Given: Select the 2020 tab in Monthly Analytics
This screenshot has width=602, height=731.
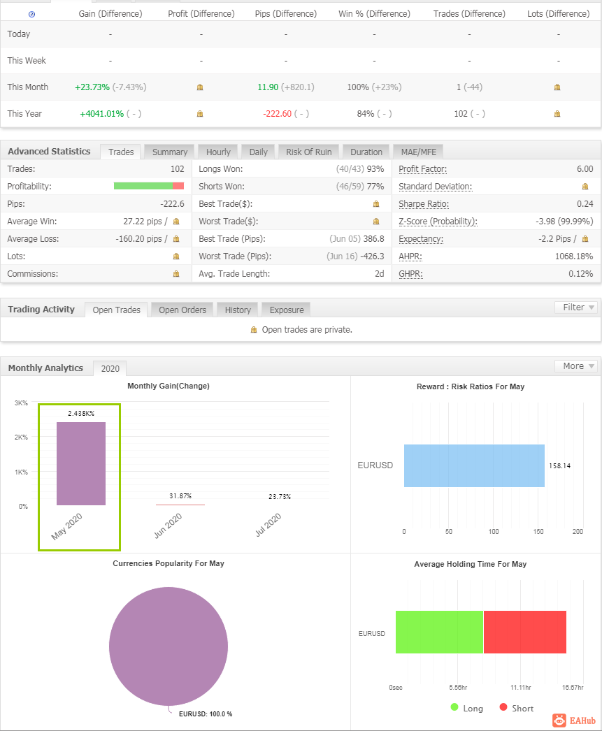Looking at the screenshot, I should (x=110, y=369).
